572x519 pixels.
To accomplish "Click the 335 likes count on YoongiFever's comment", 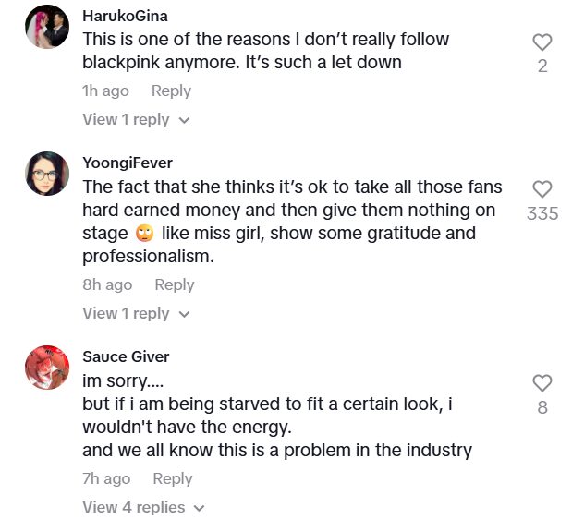I will (x=542, y=213).
